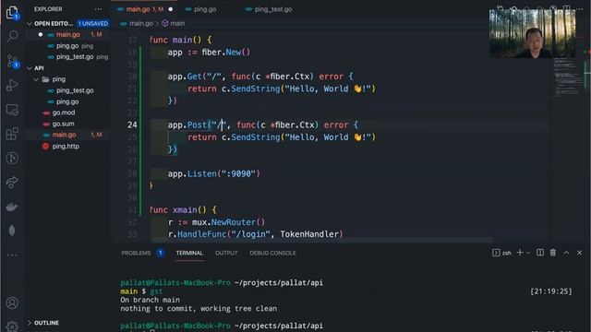Collapse the ping folder chevron

36,79
